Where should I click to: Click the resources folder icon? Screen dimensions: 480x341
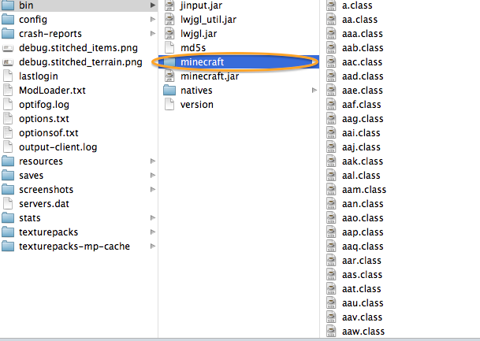8,161
